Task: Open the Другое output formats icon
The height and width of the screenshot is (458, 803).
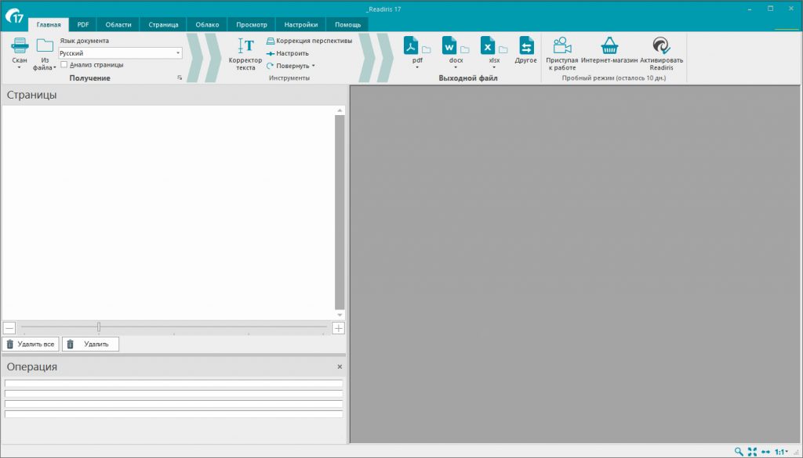Action: [x=526, y=46]
